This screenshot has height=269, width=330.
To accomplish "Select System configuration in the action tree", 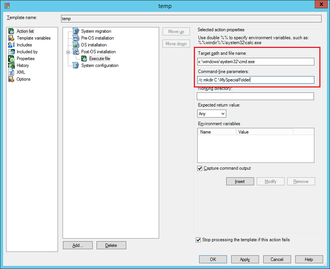I will [100, 65].
